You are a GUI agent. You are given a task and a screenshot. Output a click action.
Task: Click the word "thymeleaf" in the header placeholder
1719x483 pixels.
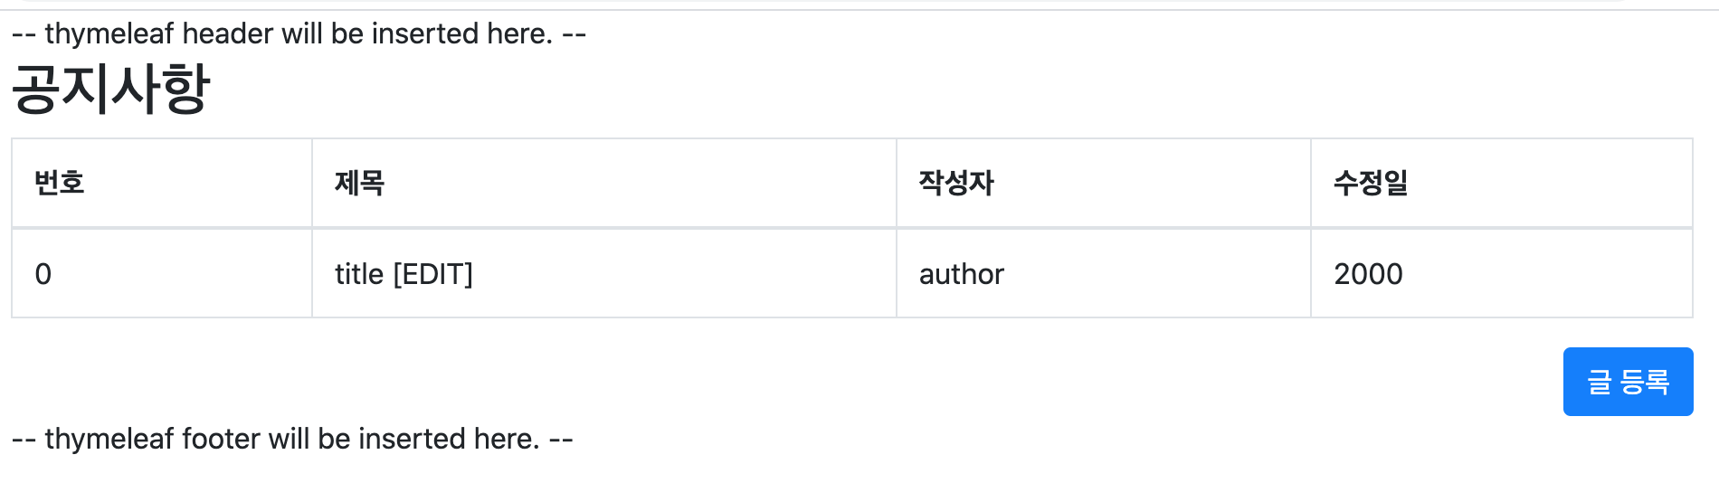[109, 34]
